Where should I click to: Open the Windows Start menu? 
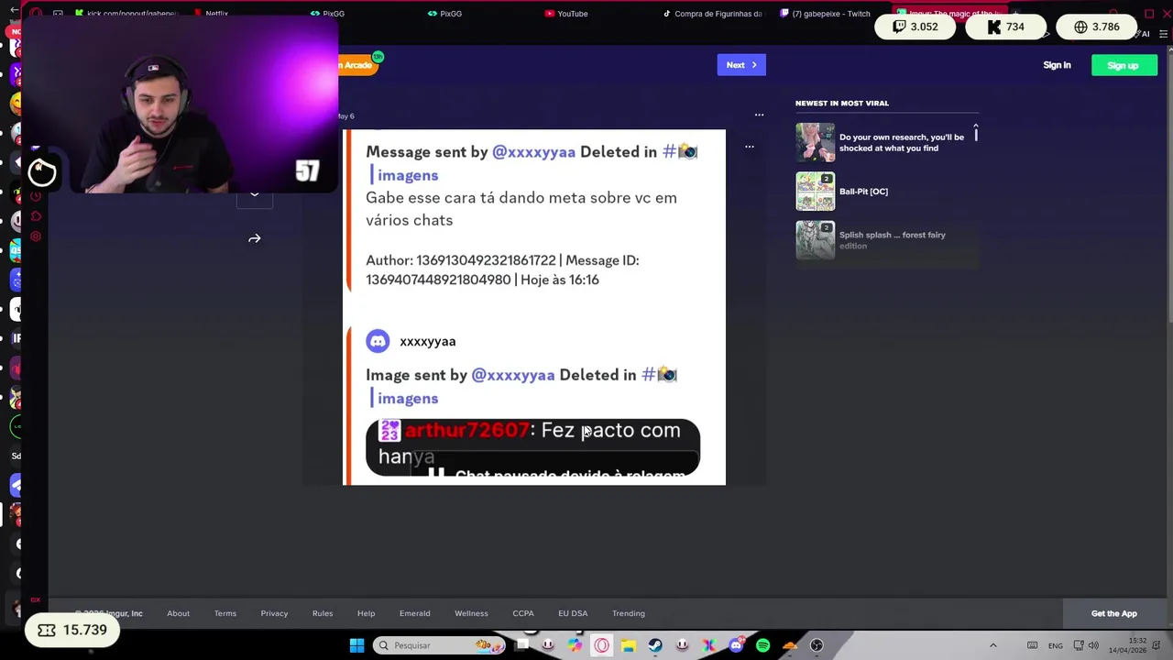click(x=356, y=645)
